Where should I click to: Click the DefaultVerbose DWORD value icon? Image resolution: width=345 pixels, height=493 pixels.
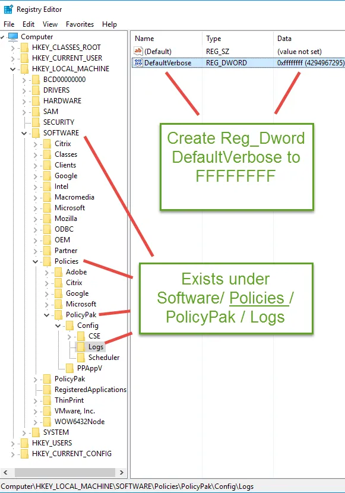(x=138, y=62)
